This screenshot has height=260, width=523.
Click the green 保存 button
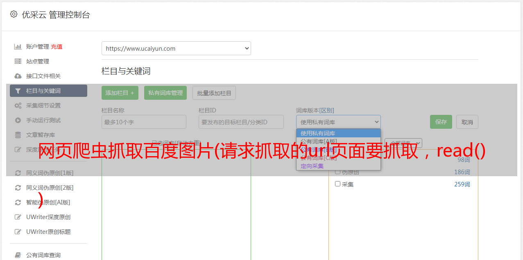[x=441, y=122]
